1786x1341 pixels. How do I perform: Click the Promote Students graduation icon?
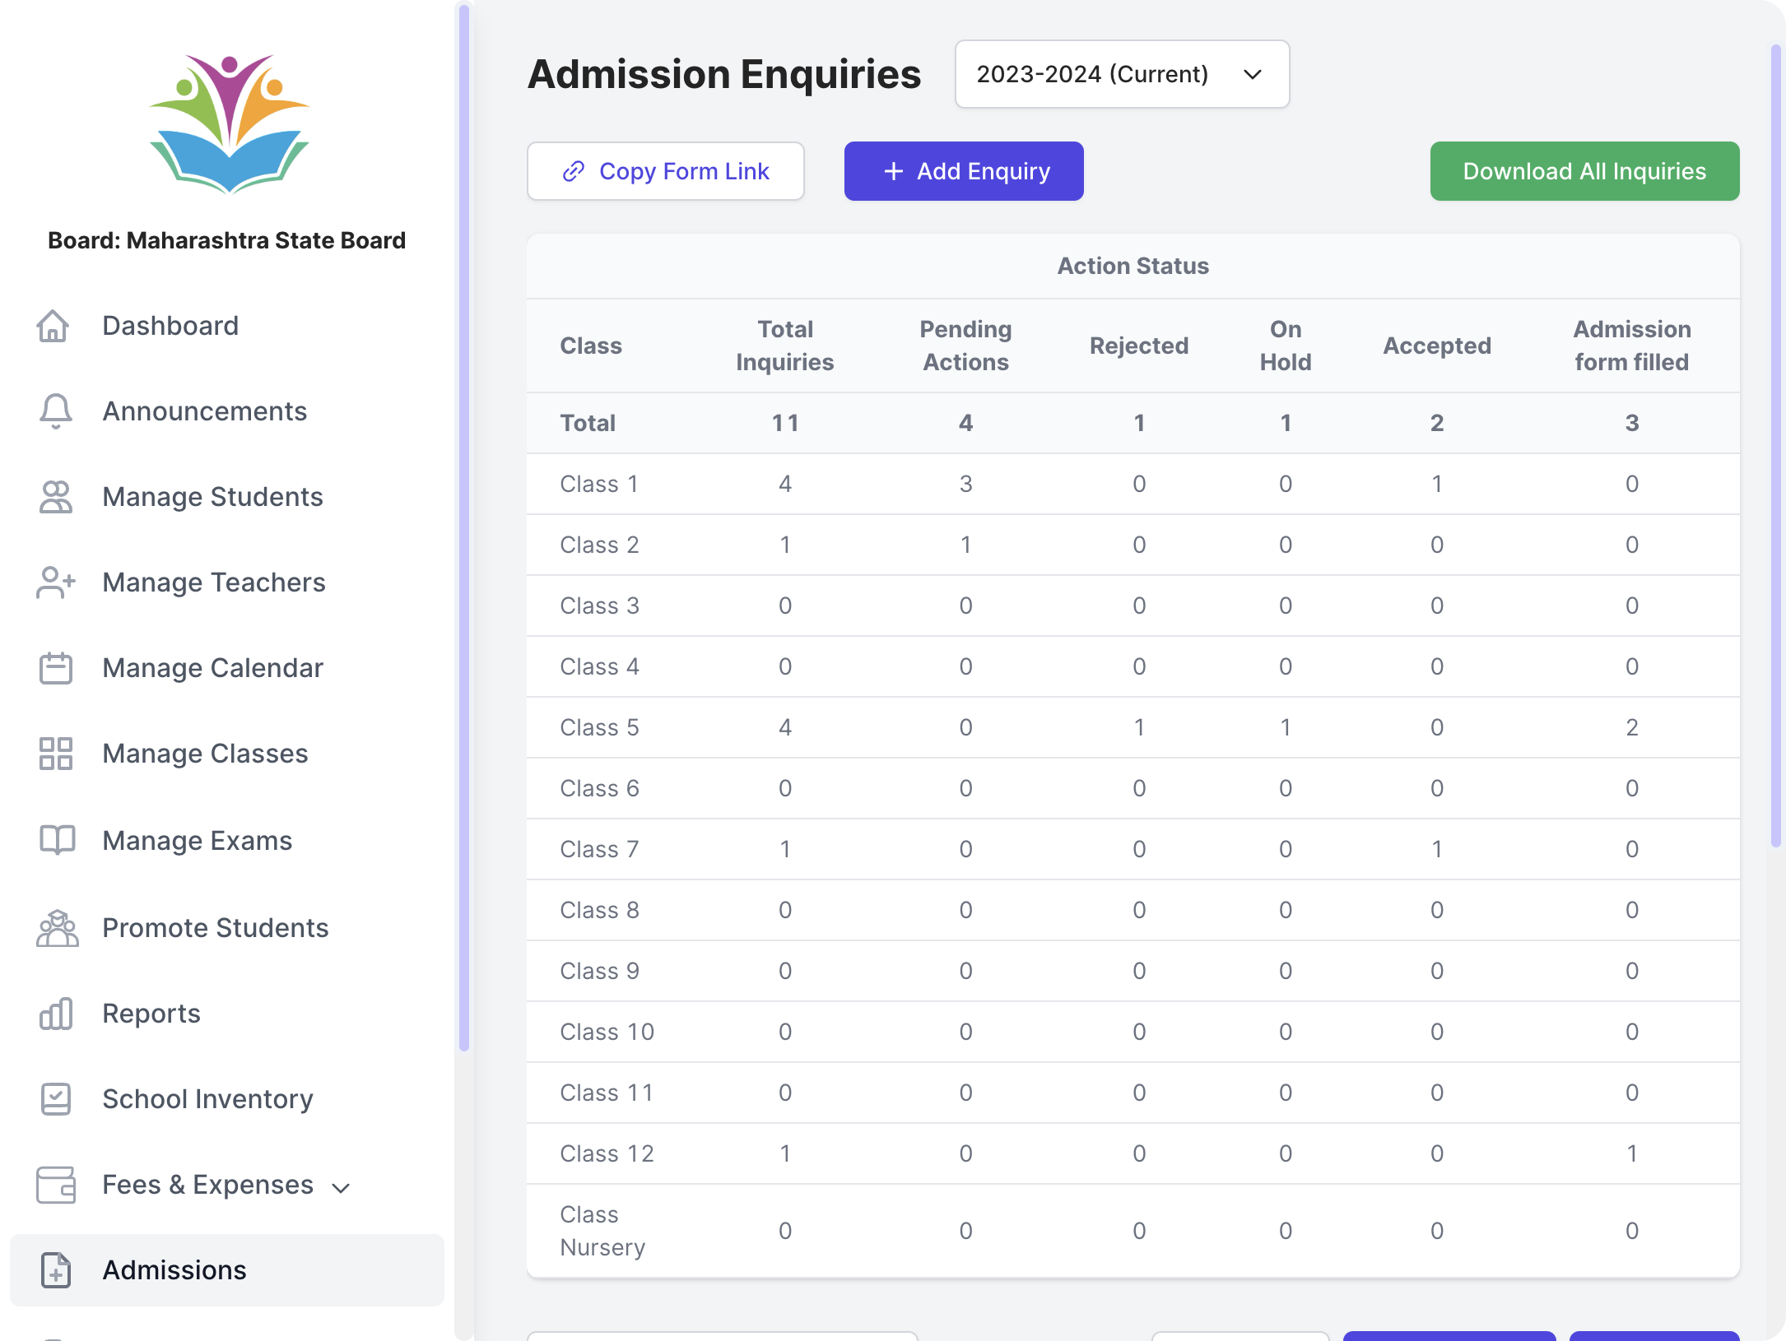pos(57,928)
